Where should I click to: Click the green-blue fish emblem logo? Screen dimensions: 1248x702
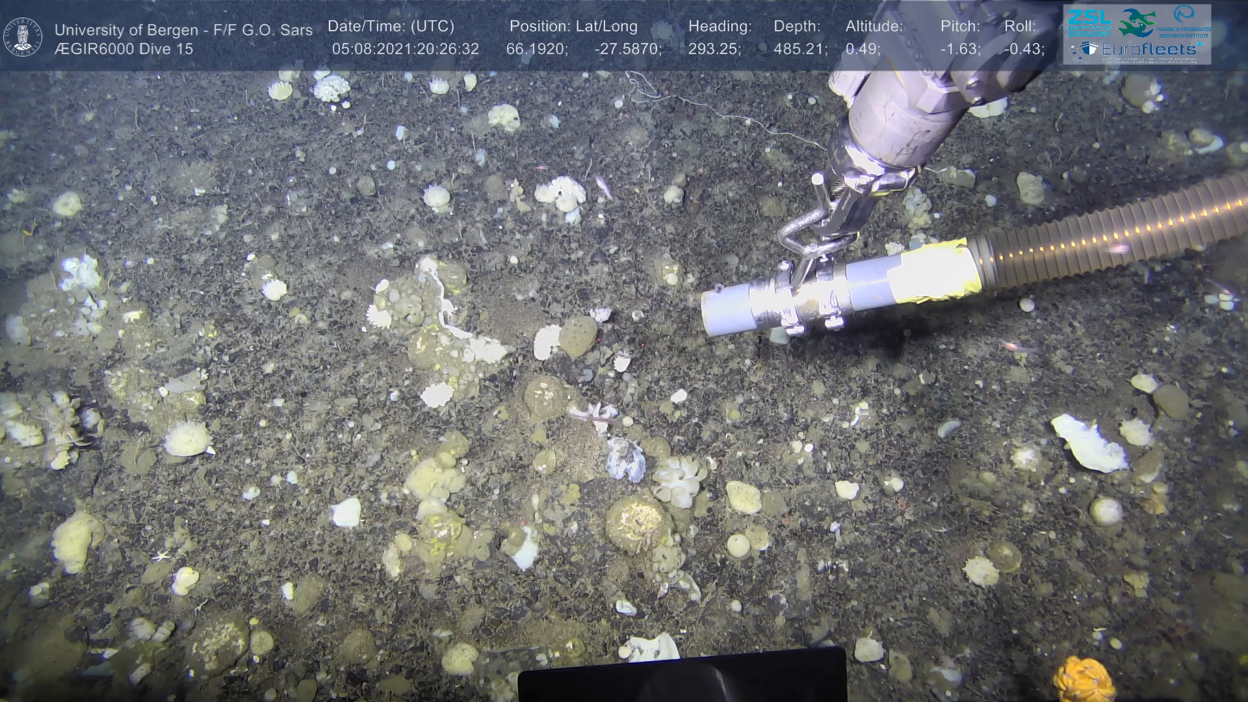(1136, 23)
